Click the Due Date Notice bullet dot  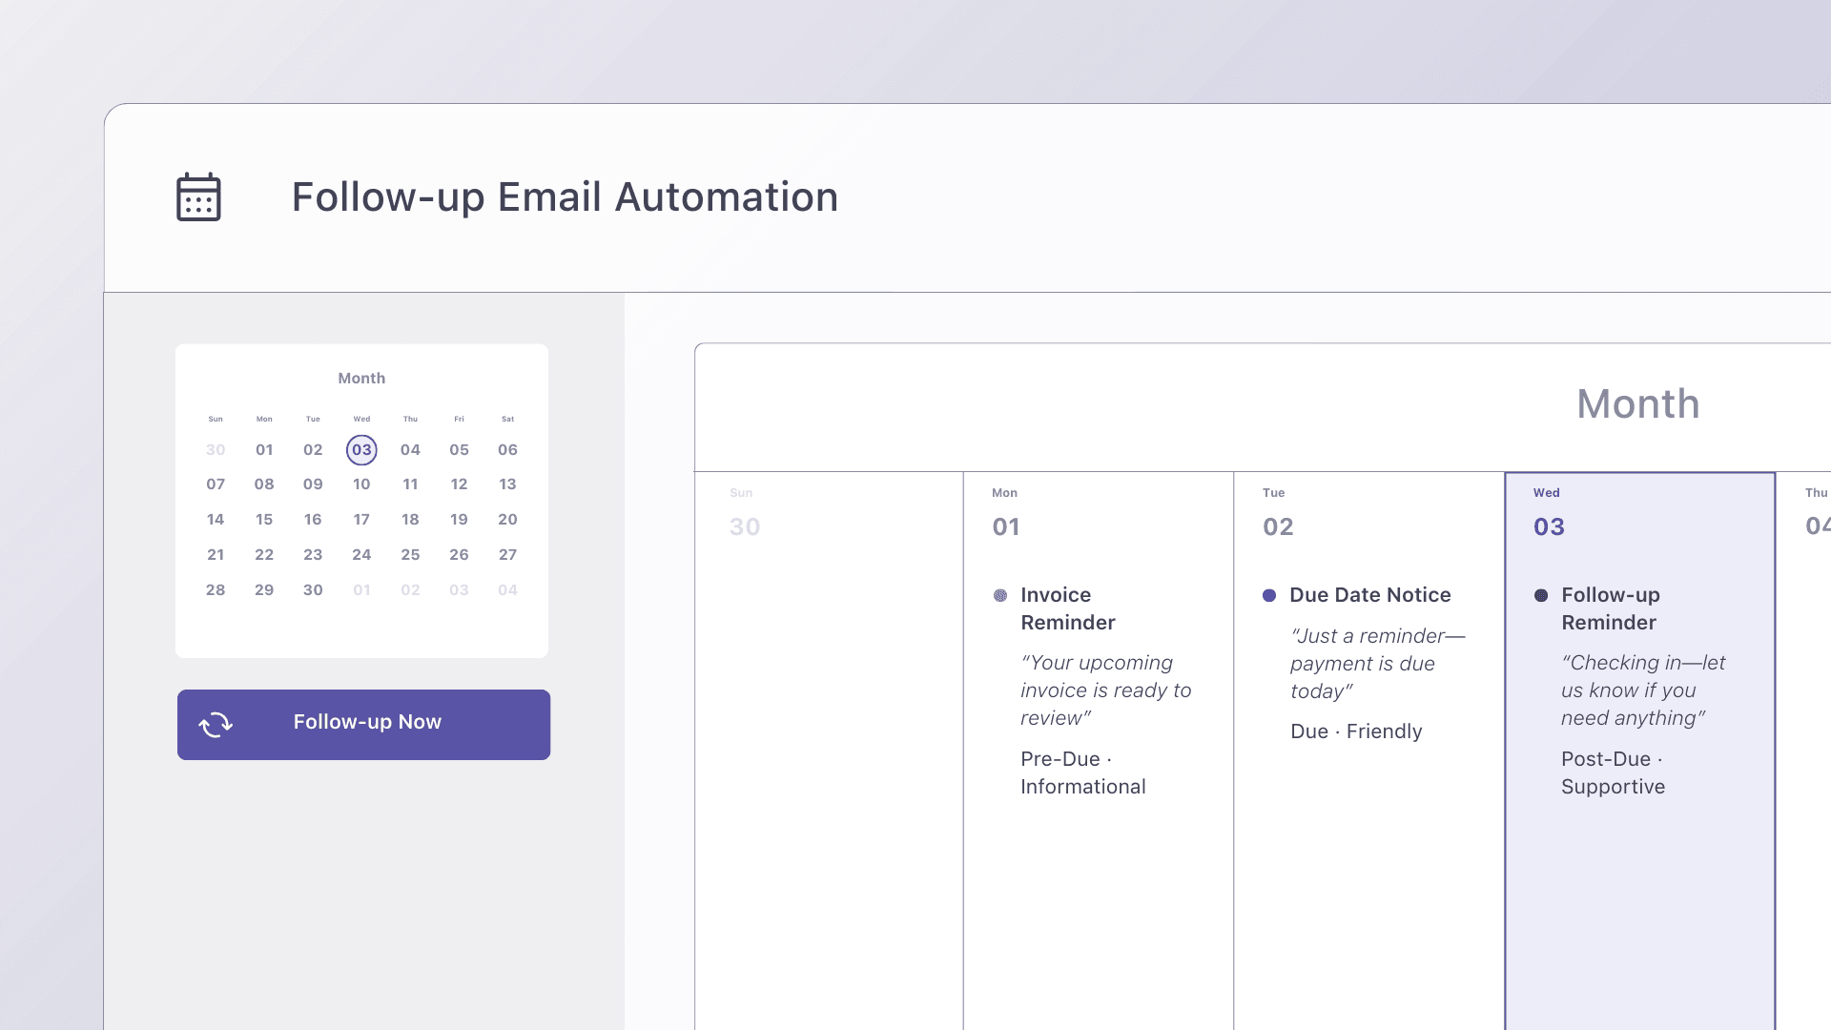point(1269,595)
